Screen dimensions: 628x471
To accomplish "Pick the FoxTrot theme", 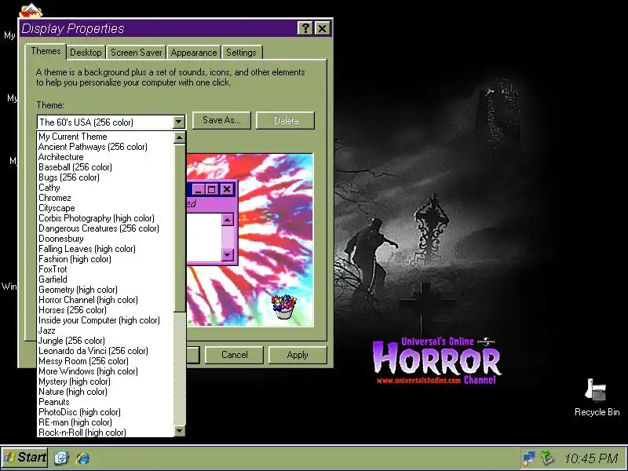I will pyautogui.click(x=105, y=269).
